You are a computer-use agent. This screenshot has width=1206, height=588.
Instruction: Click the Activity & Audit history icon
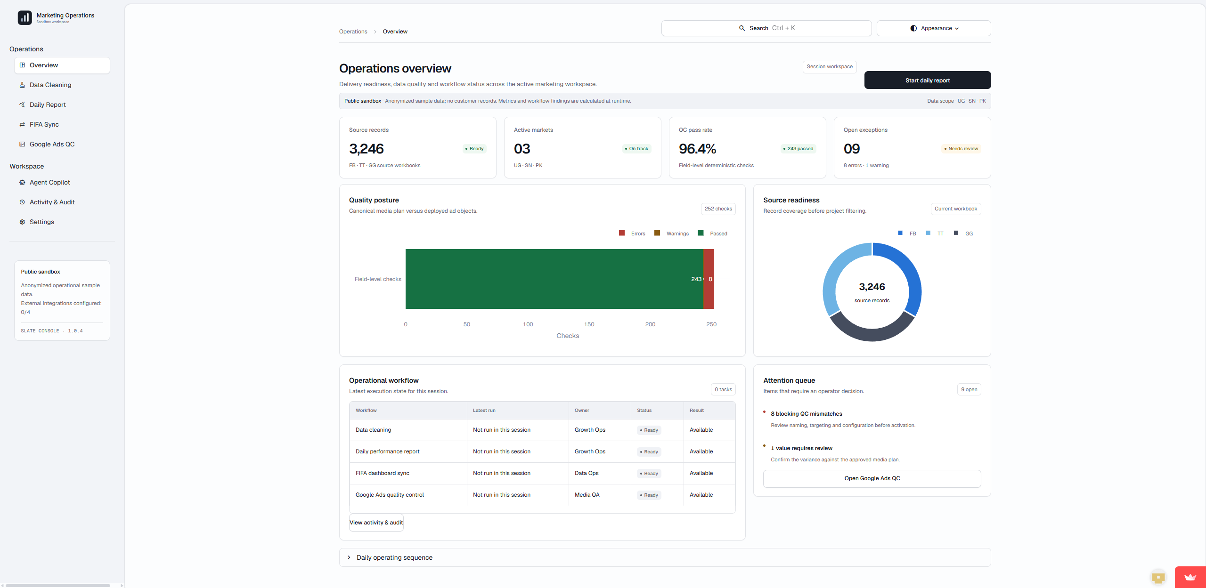22,202
